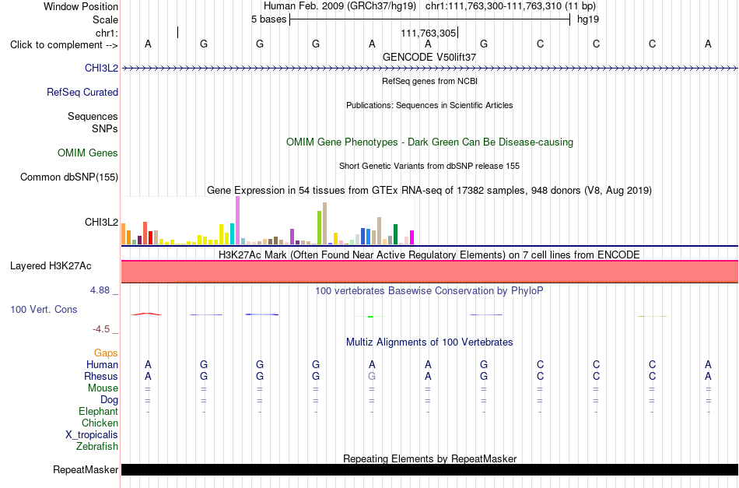Image resolution: width=739 pixels, height=488 pixels.
Task: Select the '5 bases' scale bar text
Action: (268, 19)
